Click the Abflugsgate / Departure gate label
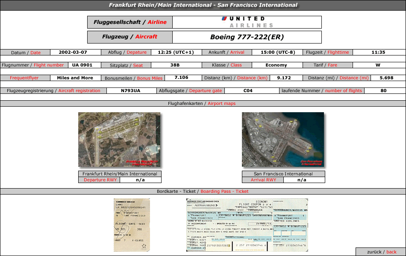406x256 pixels. tap(190, 91)
